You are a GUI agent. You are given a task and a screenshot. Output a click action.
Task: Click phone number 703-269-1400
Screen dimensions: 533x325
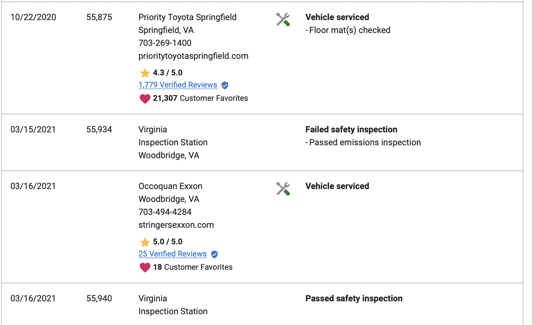165,43
